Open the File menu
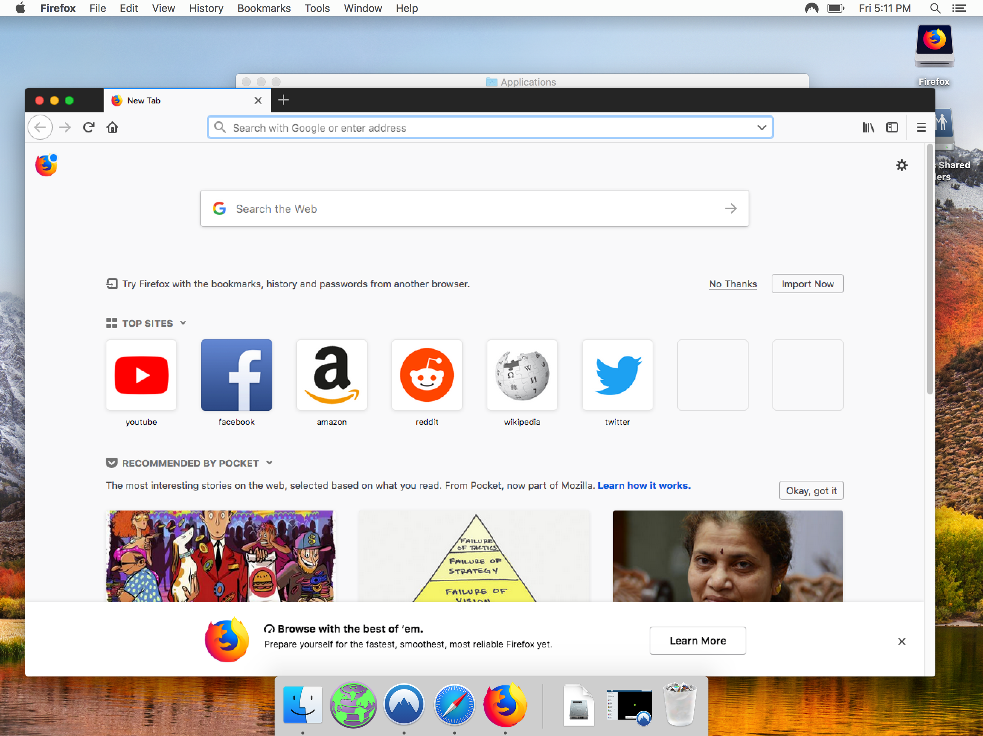The image size is (983, 736). pos(97,8)
